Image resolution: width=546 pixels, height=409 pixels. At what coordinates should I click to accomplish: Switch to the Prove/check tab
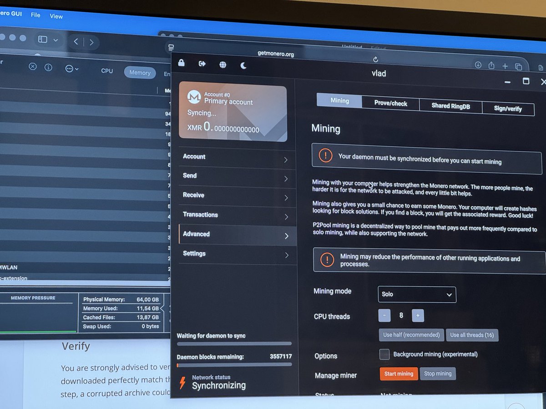click(x=390, y=103)
